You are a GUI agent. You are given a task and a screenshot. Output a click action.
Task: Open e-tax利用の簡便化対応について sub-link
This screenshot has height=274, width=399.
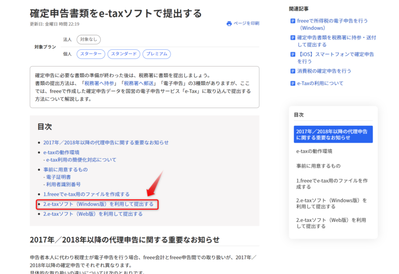81,160
